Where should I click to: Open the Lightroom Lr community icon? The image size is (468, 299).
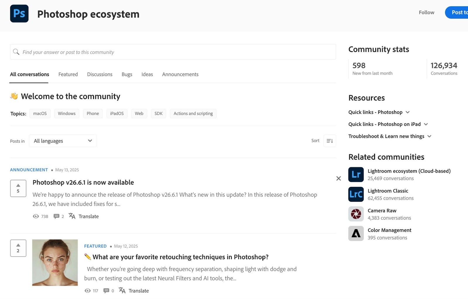[356, 174]
